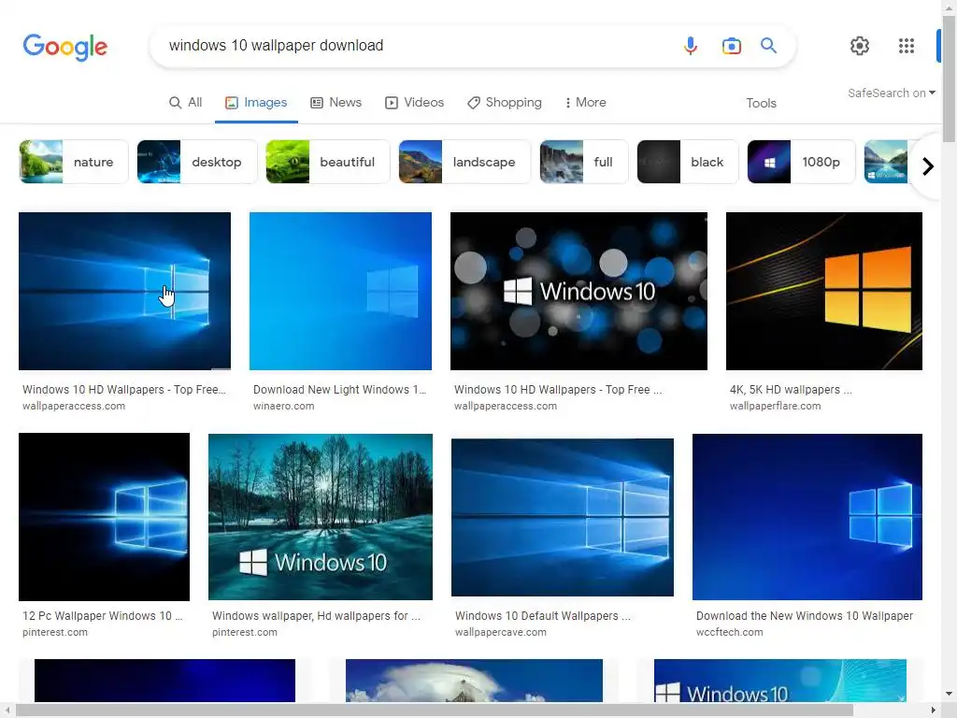Filter by 1080p chip
957x718 pixels.
(x=801, y=162)
